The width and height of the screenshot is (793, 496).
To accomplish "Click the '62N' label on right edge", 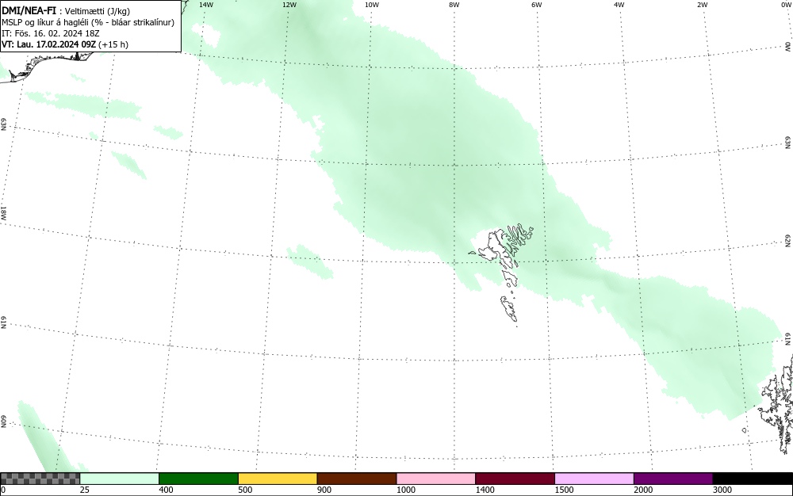I will point(788,241).
